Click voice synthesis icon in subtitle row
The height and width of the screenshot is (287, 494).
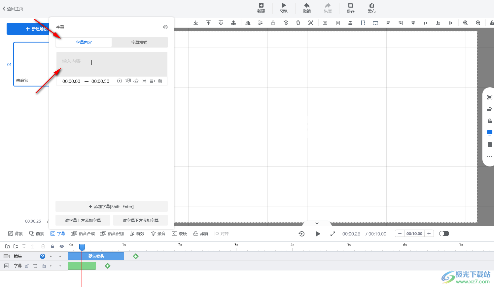tap(128, 81)
